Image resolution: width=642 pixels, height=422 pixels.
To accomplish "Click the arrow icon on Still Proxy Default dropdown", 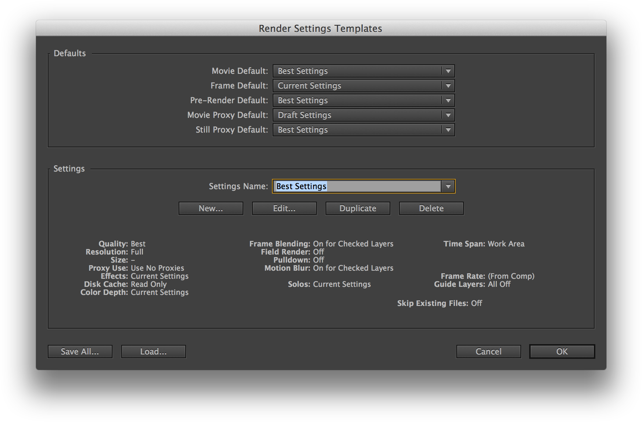I will click(448, 130).
